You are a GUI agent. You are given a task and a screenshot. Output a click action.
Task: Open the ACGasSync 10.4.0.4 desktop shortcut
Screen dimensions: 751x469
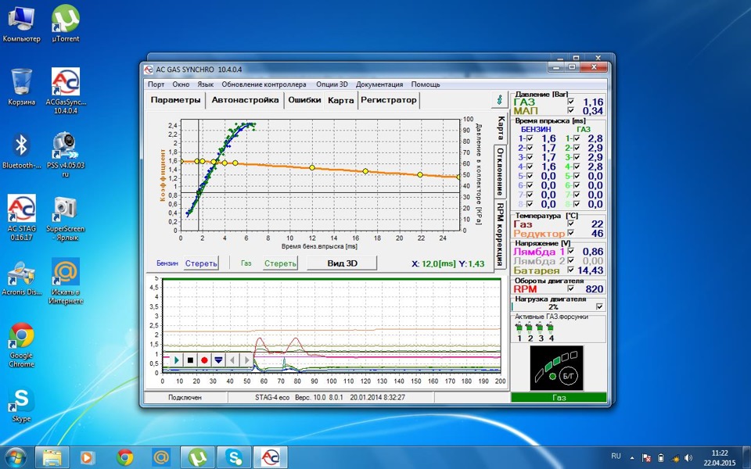click(66, 91)
